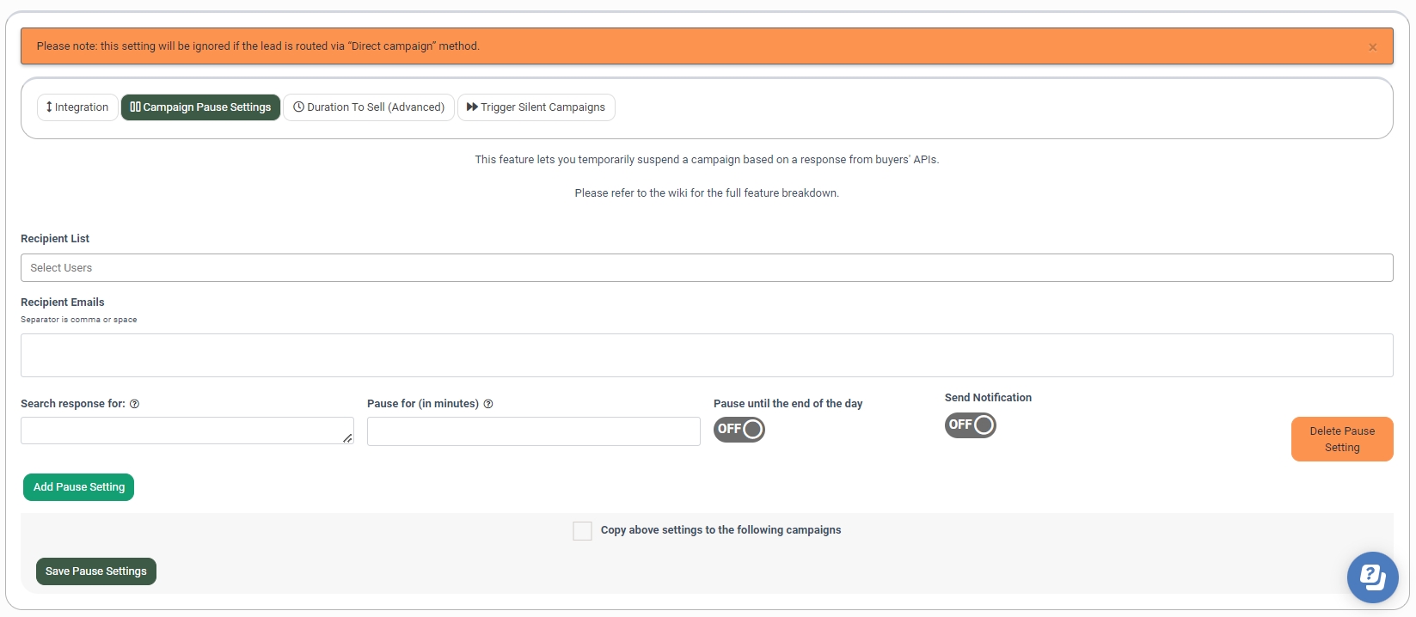This screenshot has width=1416, height=617.
Task: Click the help icon beside Search response for
Action: click(x=135, y=404)
